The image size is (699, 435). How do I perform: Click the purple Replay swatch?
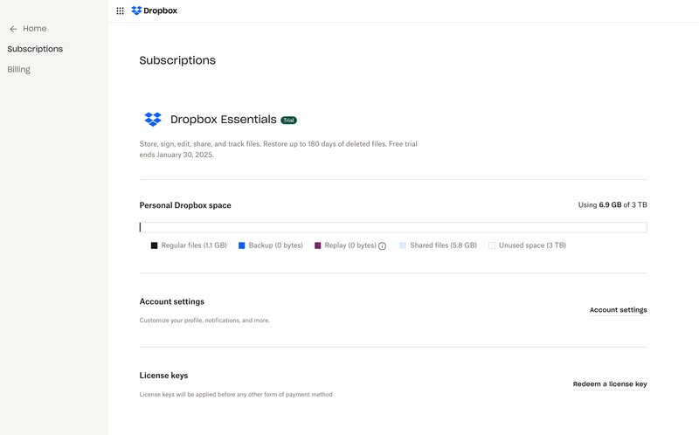(318, 246)
